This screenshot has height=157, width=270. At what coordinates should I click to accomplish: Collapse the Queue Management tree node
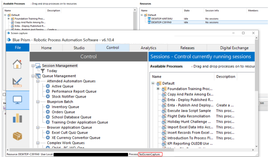[x=33, y=76]
